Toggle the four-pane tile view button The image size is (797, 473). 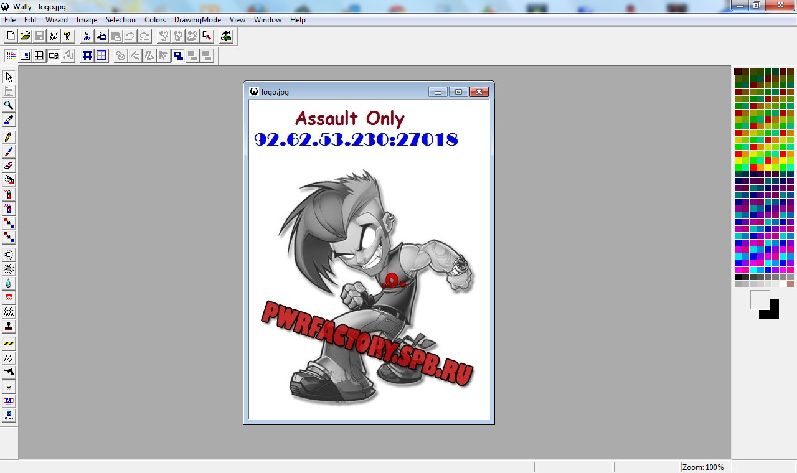pyautogui.click(x=101, y=55)
